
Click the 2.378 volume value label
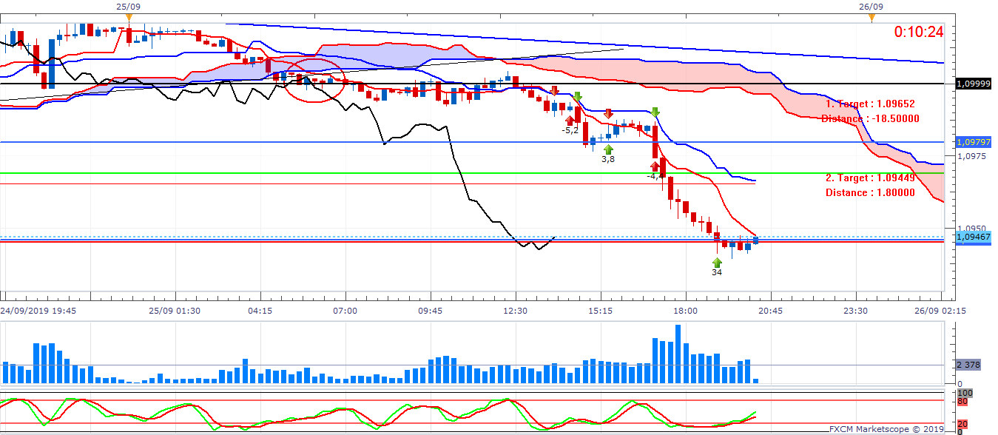tap(969, 365)
